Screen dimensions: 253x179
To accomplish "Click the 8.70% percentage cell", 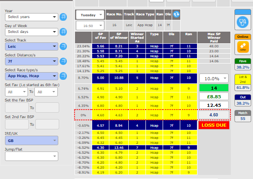I will click(83, 78).
